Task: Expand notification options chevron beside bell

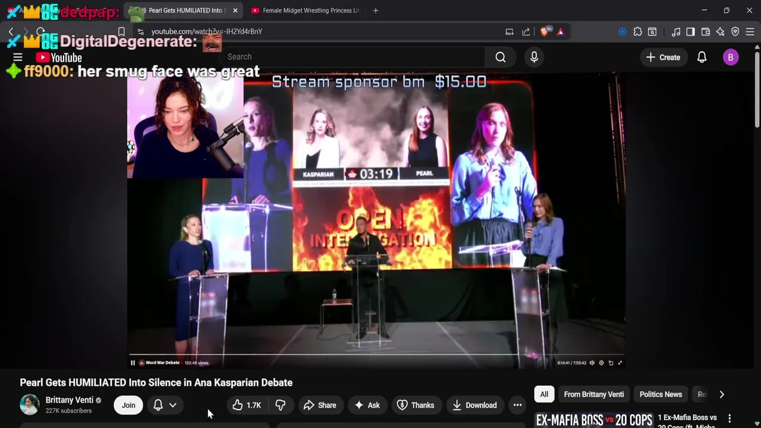Action: 172,405
